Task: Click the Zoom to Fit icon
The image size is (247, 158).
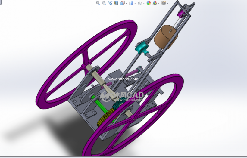Action: click(98, 3)
